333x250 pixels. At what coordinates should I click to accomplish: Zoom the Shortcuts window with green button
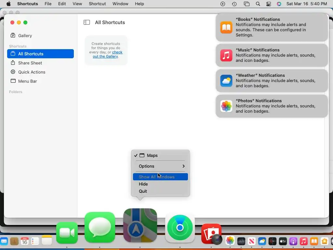(25, 22)
